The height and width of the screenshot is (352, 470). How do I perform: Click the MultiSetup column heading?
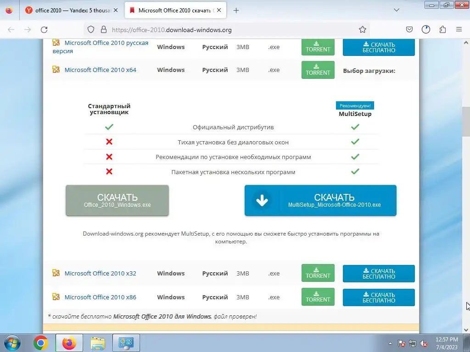coord(355,114)
